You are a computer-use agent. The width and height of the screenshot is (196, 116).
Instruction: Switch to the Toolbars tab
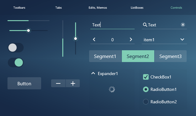click(x=19, y=7)
